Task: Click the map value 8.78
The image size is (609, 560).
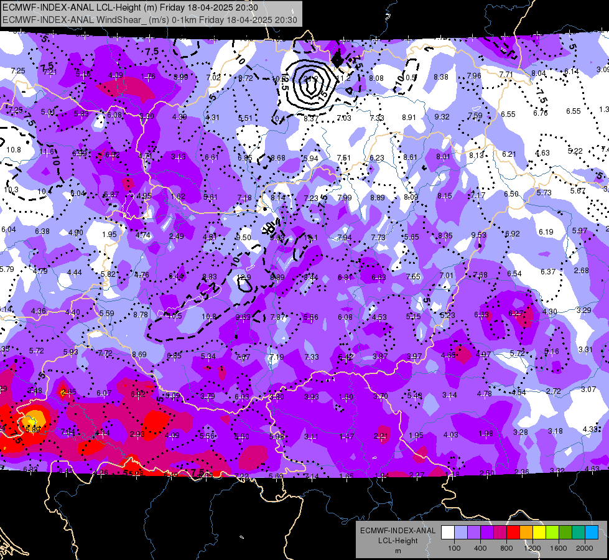Action: tap(140, 314)
